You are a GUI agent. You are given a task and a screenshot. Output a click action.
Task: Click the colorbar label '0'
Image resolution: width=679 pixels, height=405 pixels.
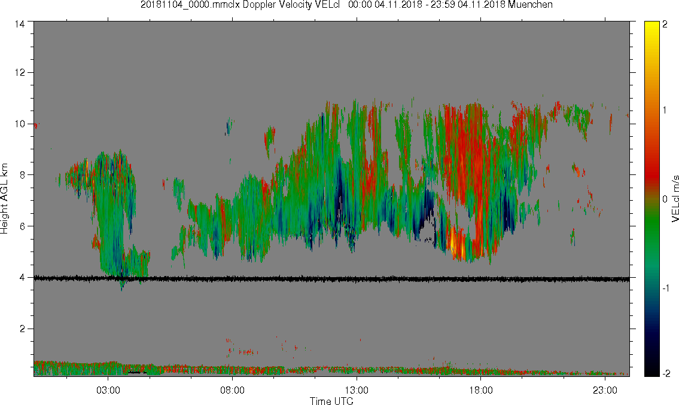[x=665, y=199]
